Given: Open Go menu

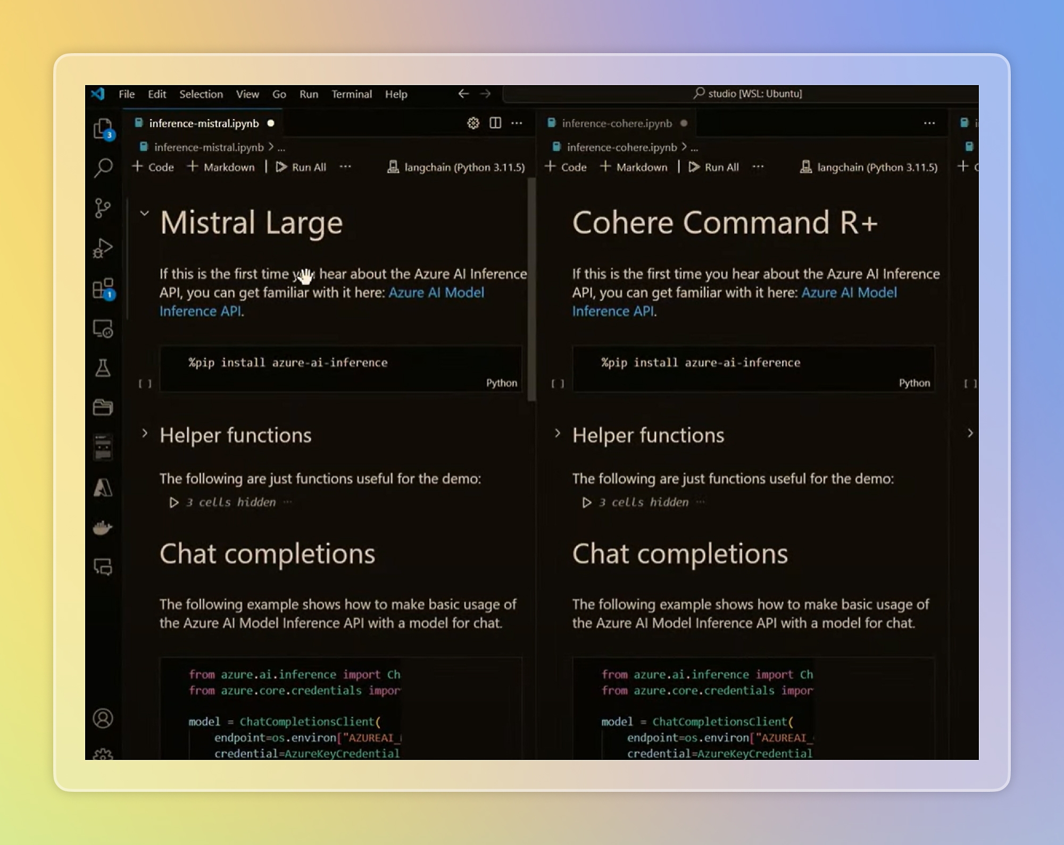Looking at the screenshot, I should coord(279,94).
